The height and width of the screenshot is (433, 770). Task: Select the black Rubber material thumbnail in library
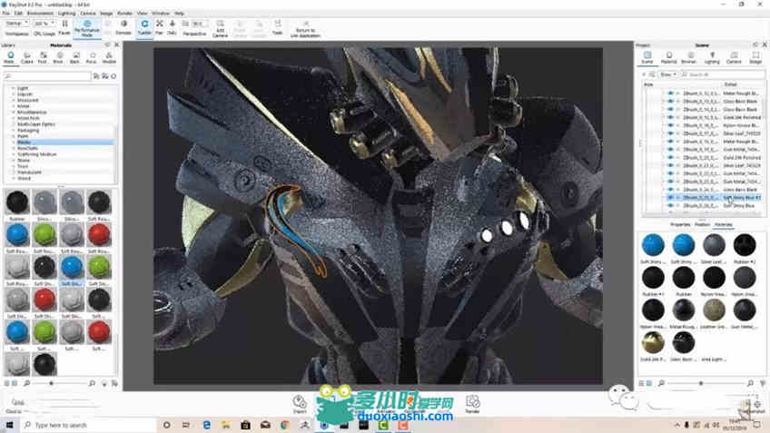pos(17,202)
